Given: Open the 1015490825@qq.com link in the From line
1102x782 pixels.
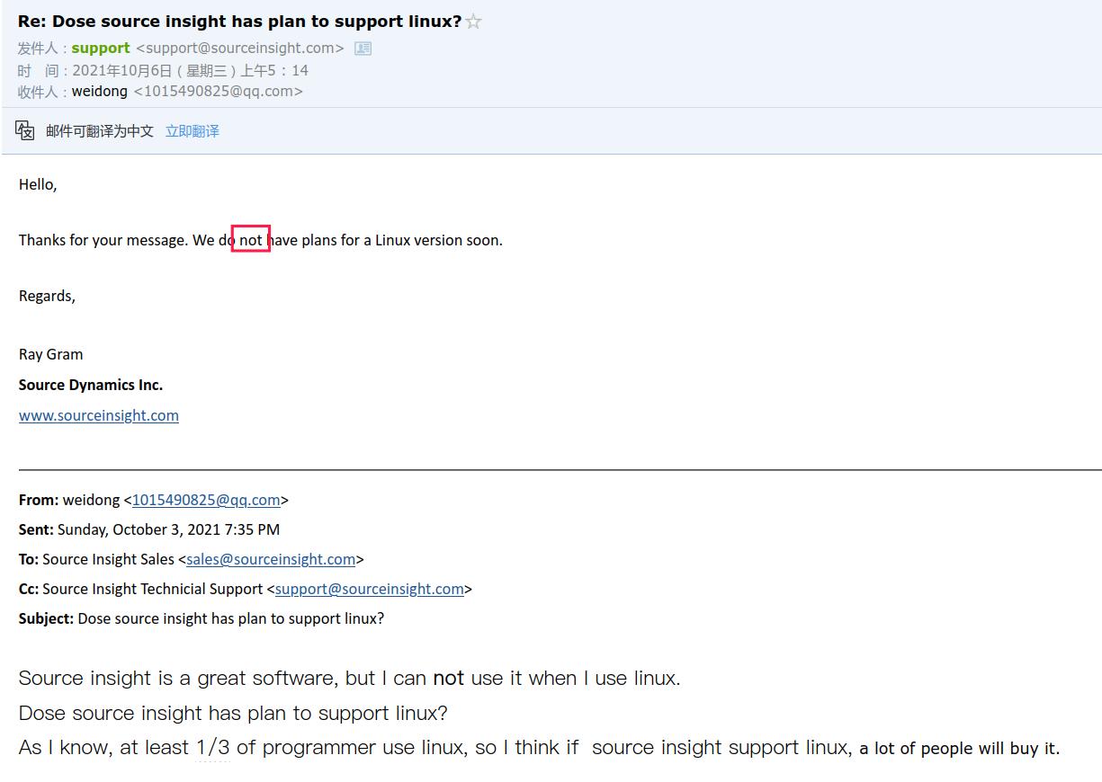Looking at the screenshot, I should (x=206, y=500).
